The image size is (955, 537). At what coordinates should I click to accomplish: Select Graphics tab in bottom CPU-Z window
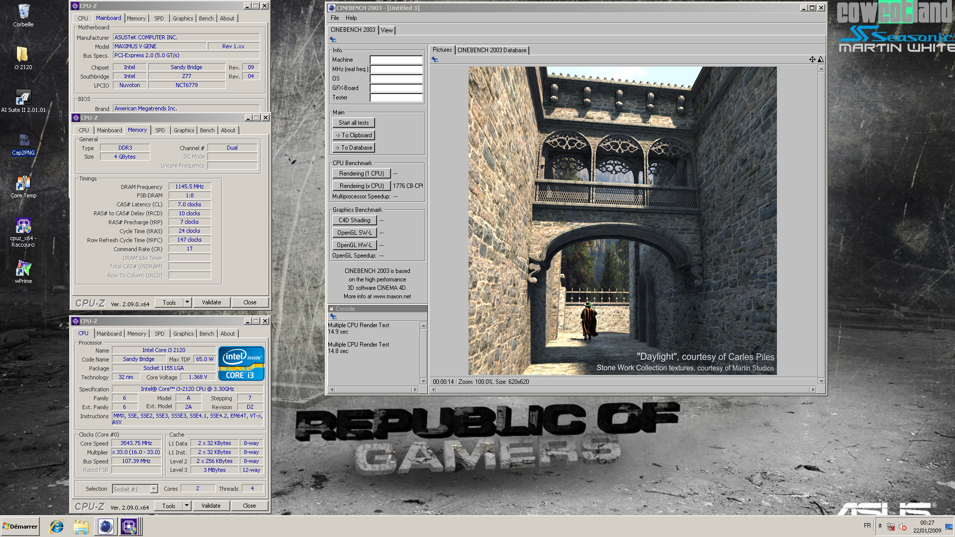coord(184,334)
